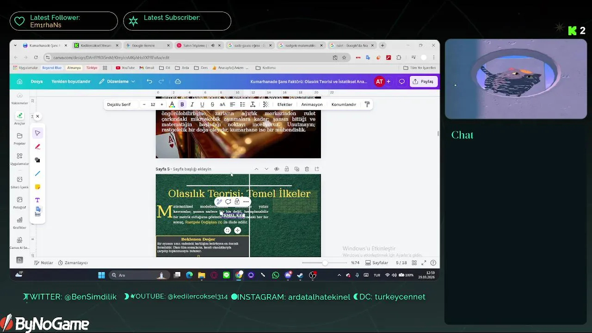This screenshot has height=333, width=592.
Task: Open the Canva AI sidebar panel
Action: (19, 243)
